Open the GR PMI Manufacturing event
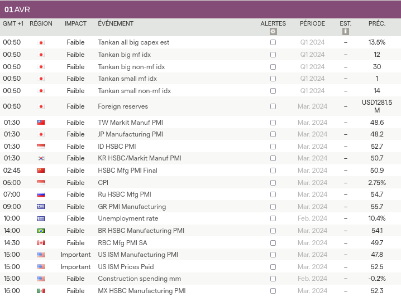Screen dimensions: 401x302 132,207
